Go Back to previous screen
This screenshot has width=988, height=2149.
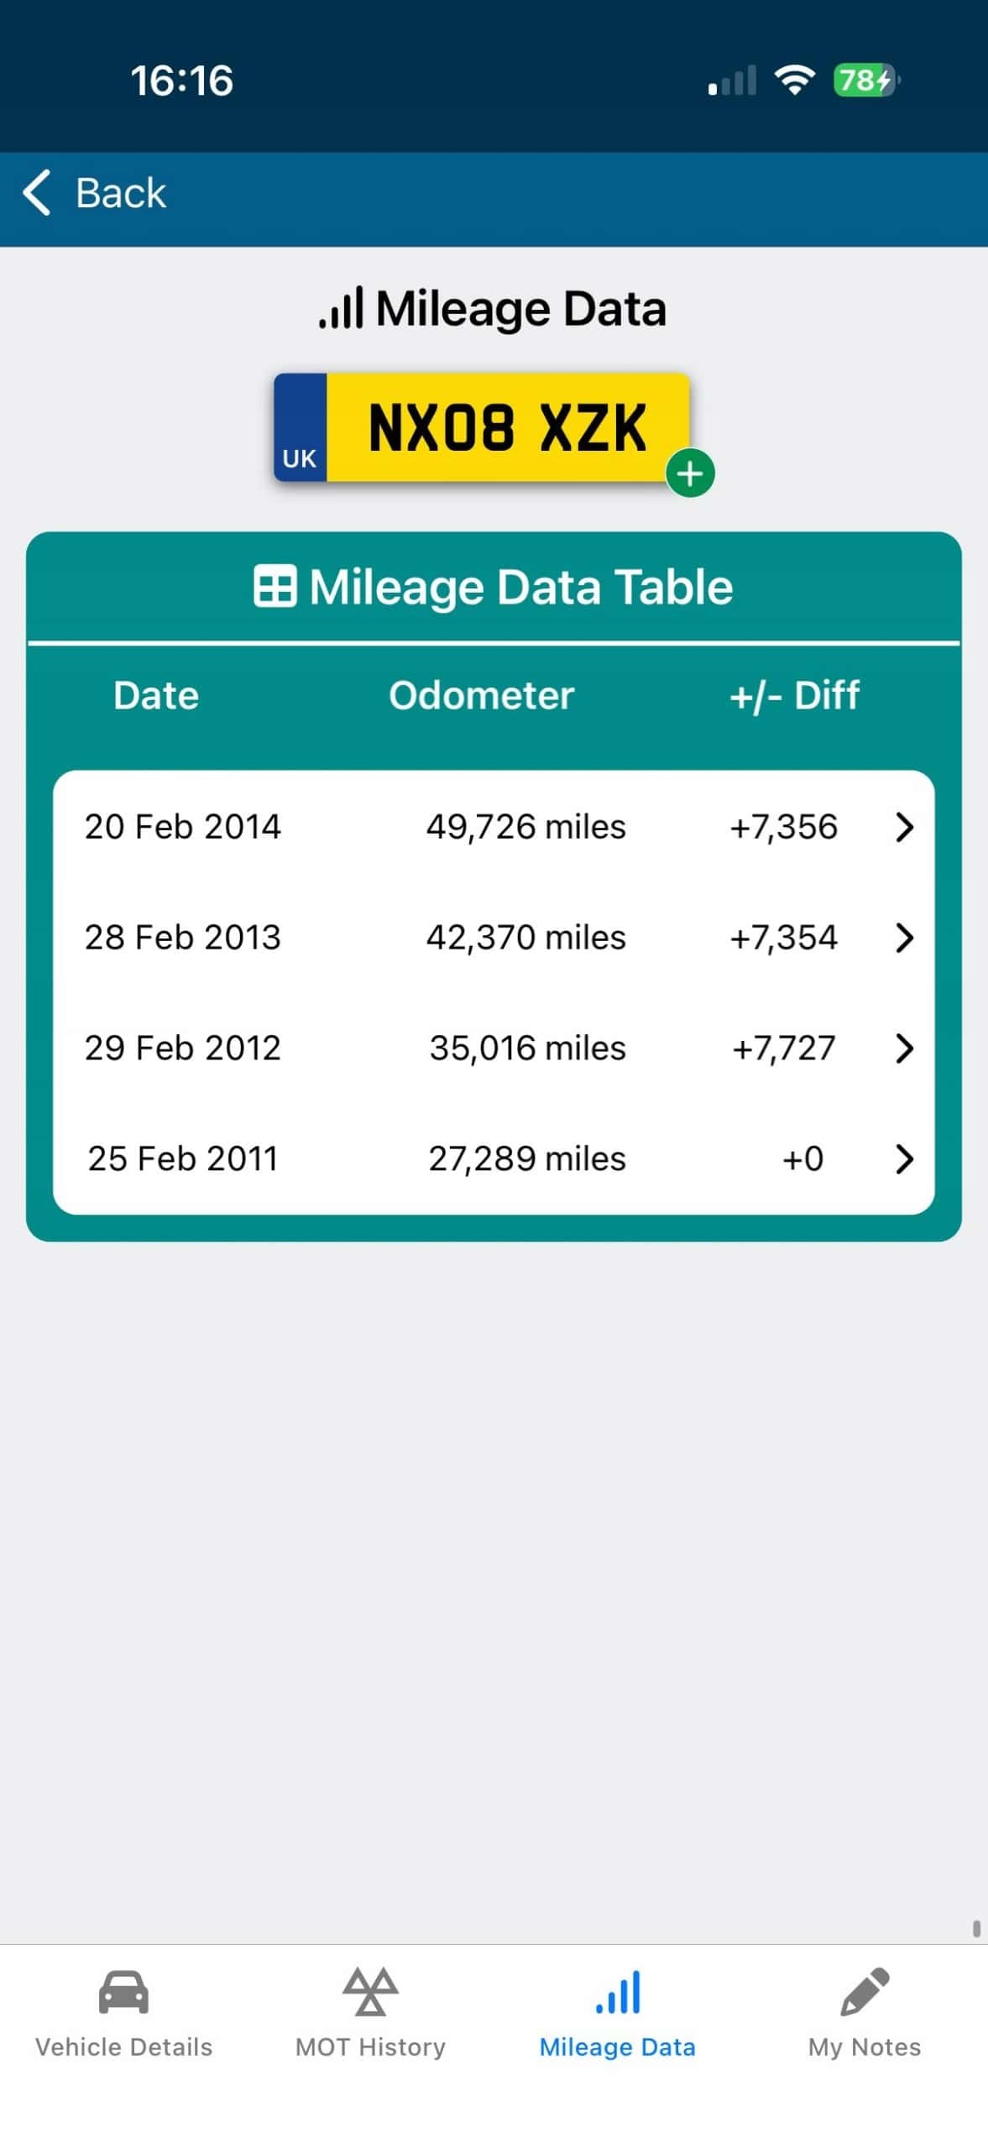pos(94,192)
